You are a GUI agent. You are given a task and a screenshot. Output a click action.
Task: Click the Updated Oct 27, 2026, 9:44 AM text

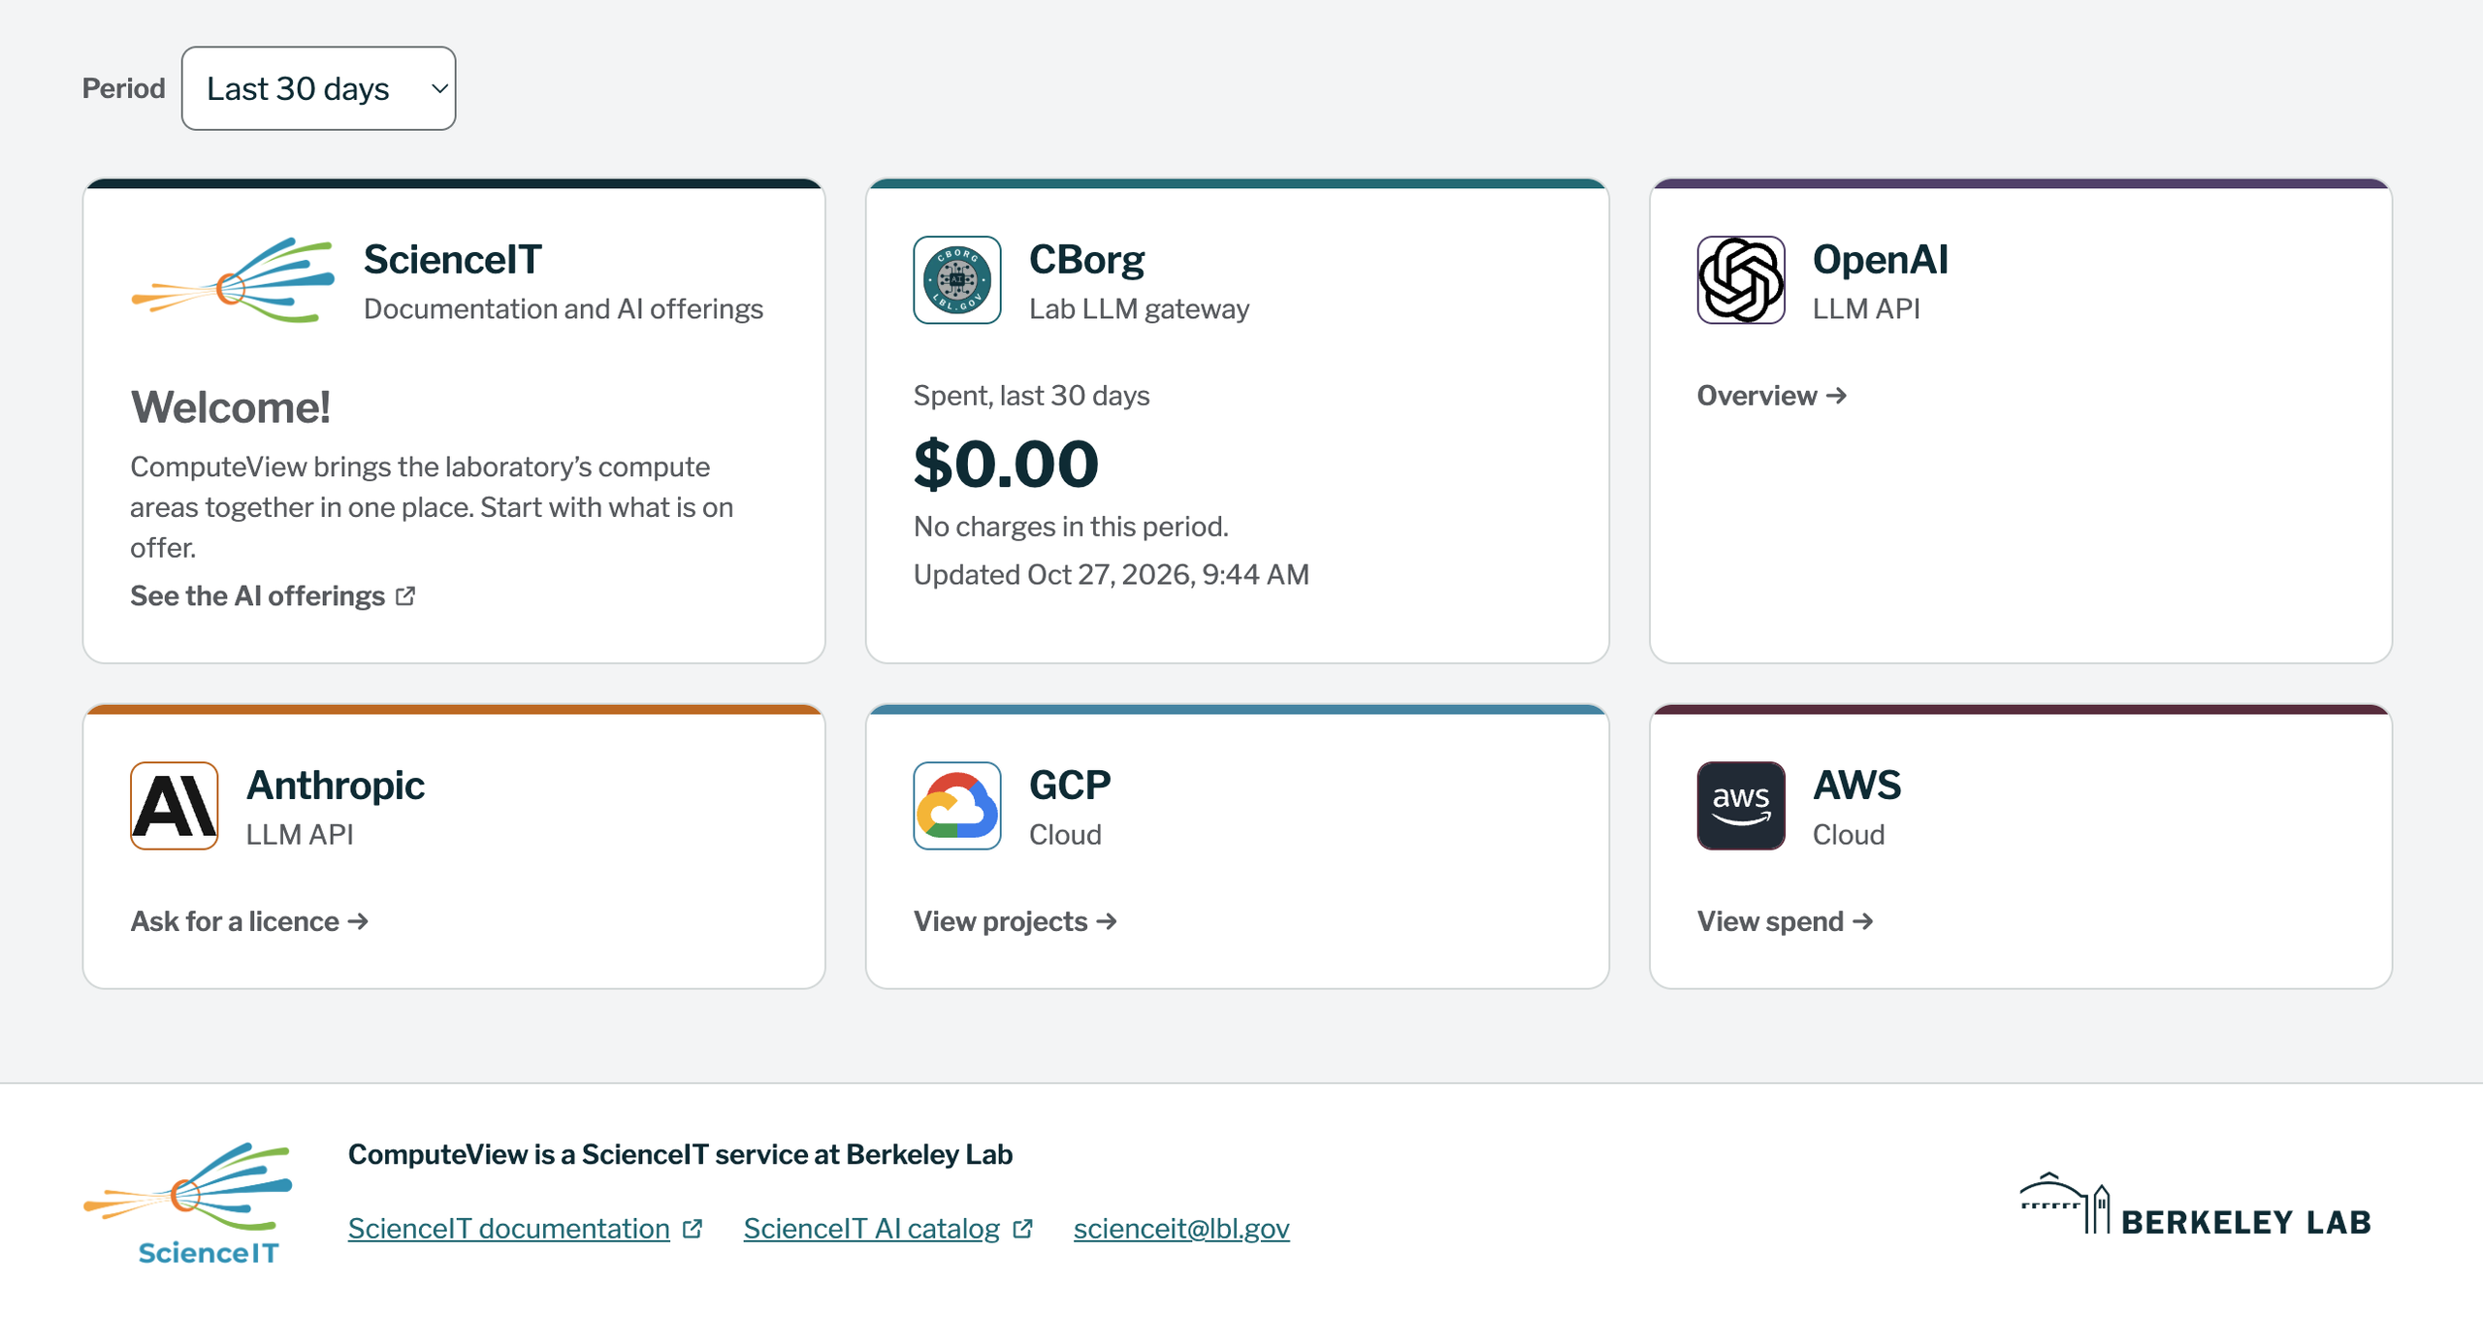[1112, 575]
